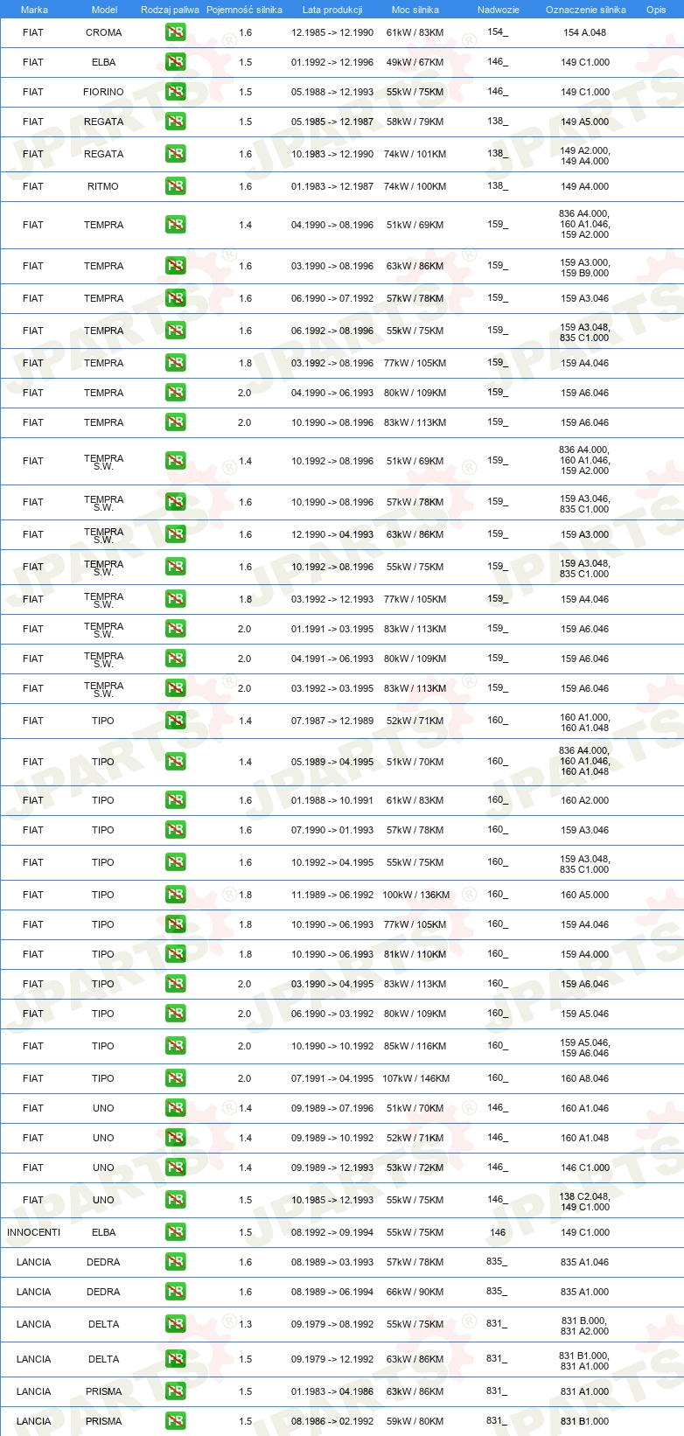Select the 74kW / 100KM power cell
684x1436 pixels.
[415, 186]
